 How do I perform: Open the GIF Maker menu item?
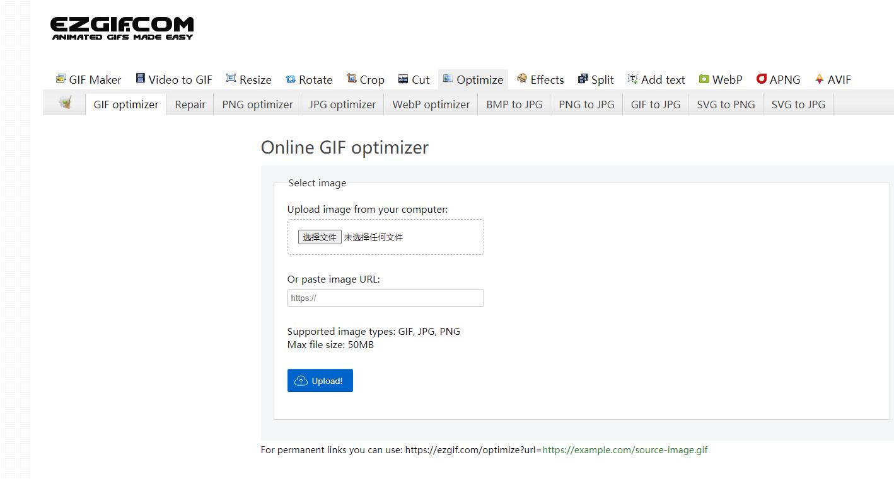click(x=89, y=79)
